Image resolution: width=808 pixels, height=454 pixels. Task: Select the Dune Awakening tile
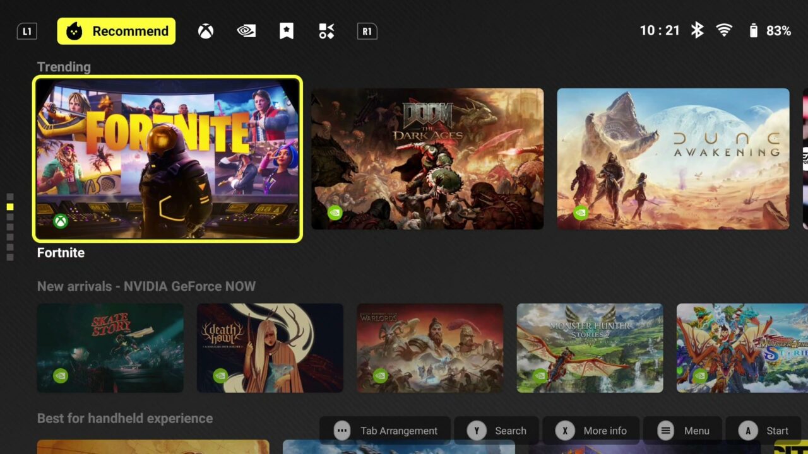coord(673,159)
